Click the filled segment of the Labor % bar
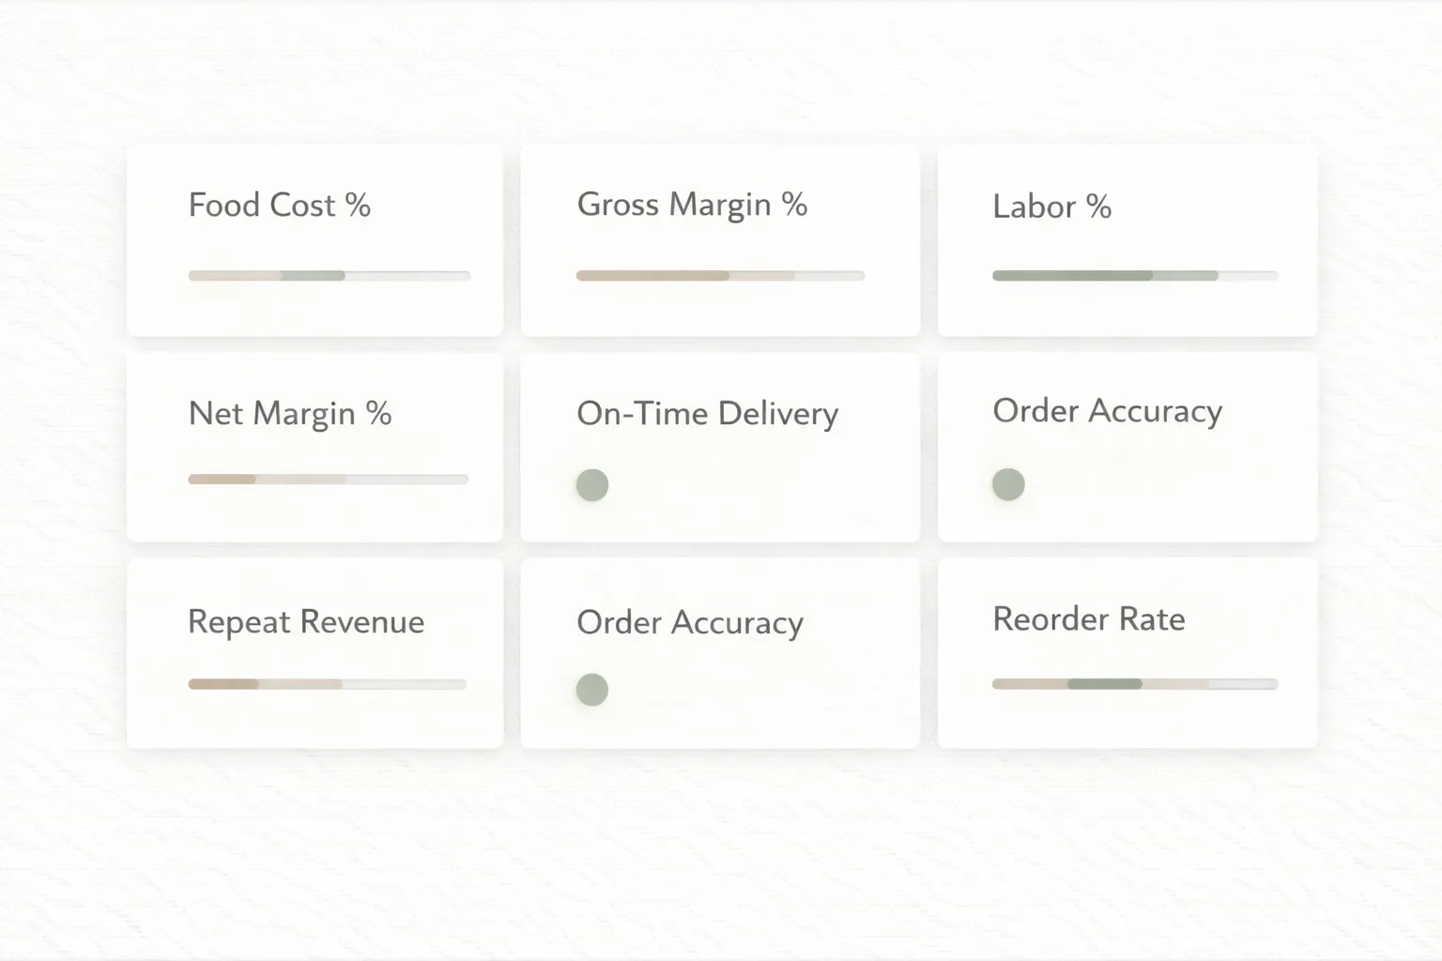Image resolution: width=1442 pixels, height=961 pixels. click(1070, 275)
